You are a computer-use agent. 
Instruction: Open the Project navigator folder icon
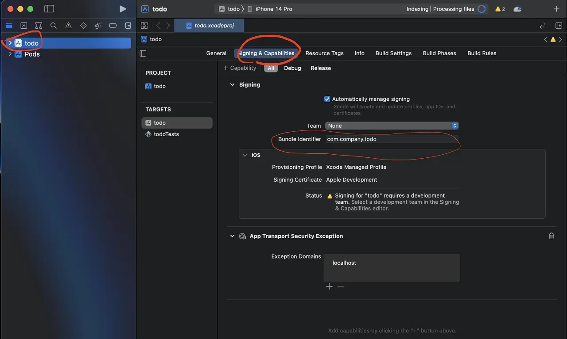[x=9, y=26]
